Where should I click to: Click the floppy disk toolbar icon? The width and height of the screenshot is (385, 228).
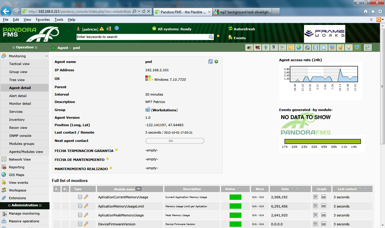click(316, 47)
